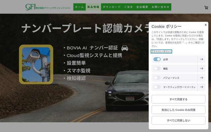Click 有効にした Cookie のみ同意 button
211x132 pixels.
(178, 110)
